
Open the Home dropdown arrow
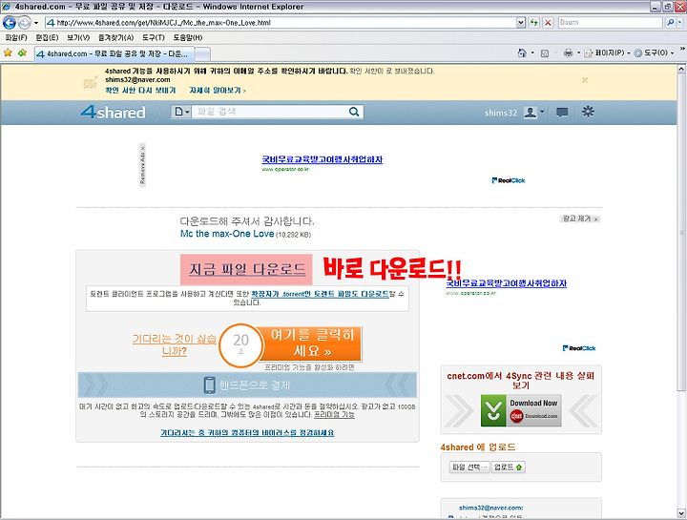tap(532, 53)
